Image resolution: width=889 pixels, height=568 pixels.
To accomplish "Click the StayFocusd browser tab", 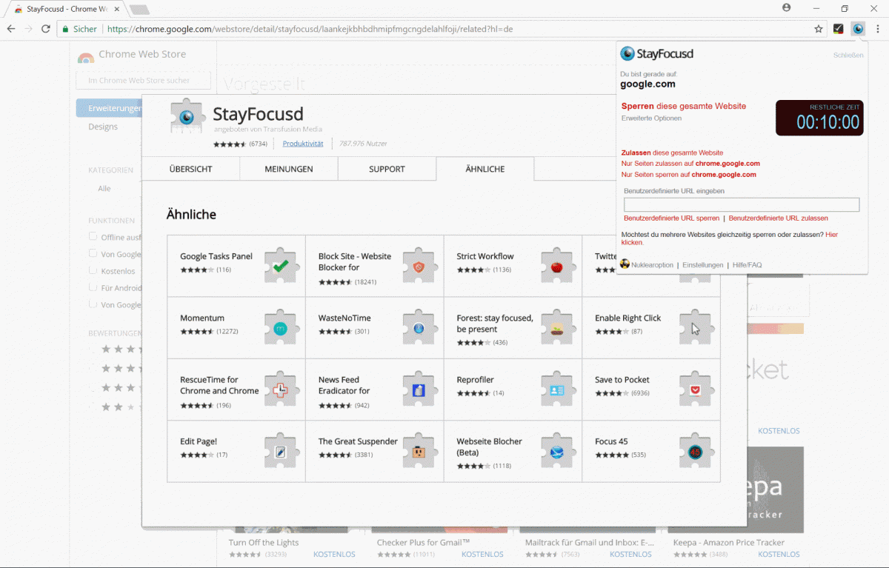I will point(65,9).
